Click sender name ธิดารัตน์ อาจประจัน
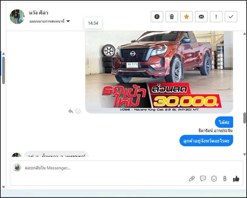 coord(215,131)
